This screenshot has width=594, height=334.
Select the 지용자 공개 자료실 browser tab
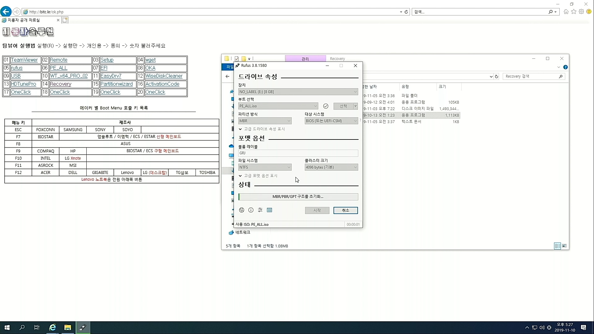[x=30, y=20]
